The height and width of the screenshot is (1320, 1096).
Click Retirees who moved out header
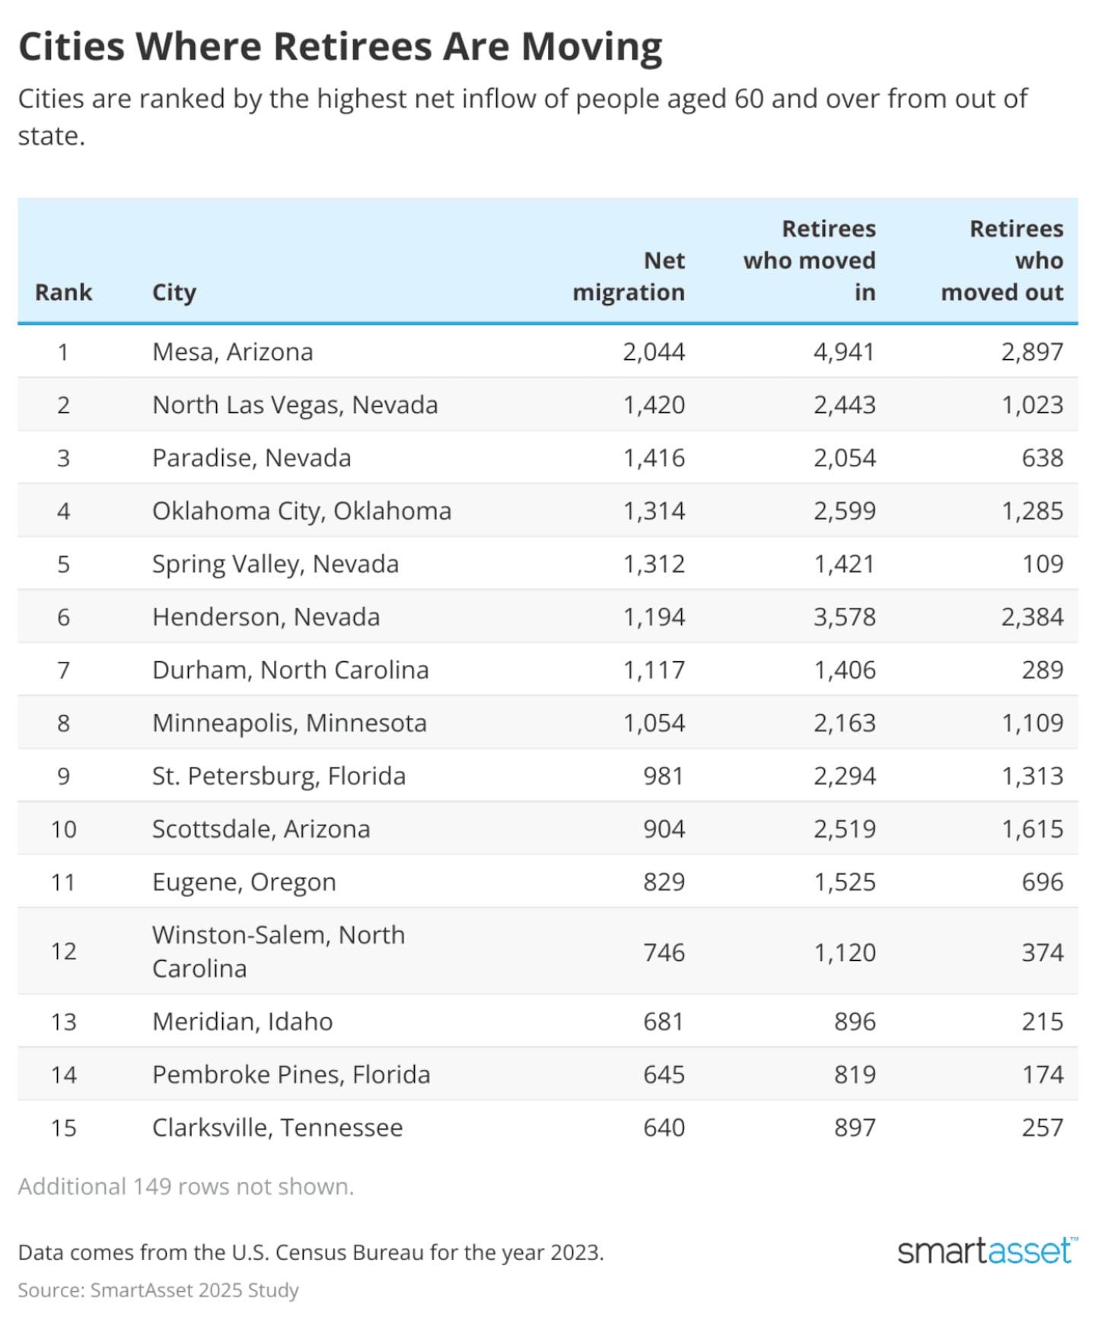[x=1002, y=261]
